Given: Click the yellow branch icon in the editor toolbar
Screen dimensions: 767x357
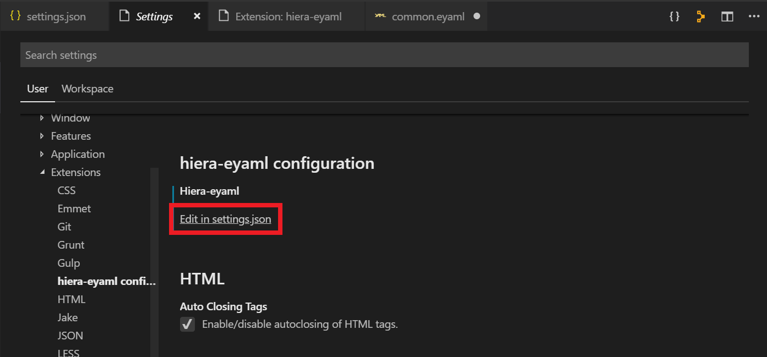Looking at the screenshot, I should [700, 16].
